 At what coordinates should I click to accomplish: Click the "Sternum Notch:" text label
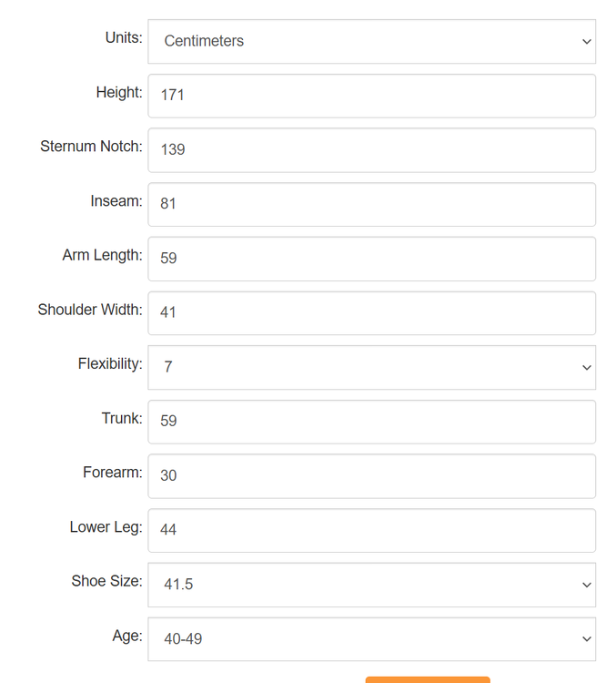coord(91,147)
